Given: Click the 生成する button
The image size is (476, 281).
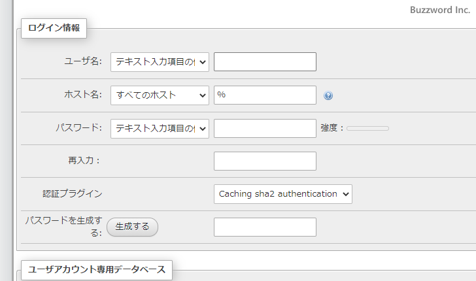Looking at the screenshot, I should [x=132, y=227].
